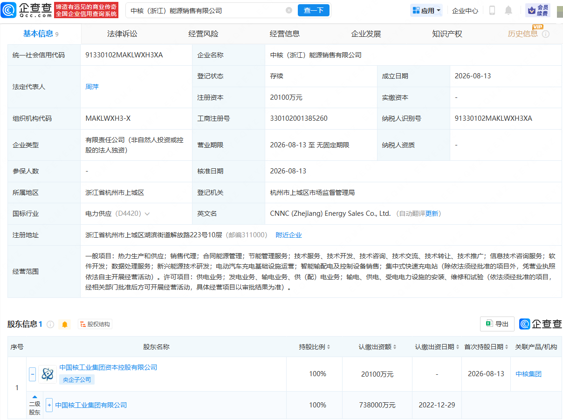Collapse the 二级股东 section arrow
Image resolution: width=563 pixels, height=420 pixels.
(34, 397)
